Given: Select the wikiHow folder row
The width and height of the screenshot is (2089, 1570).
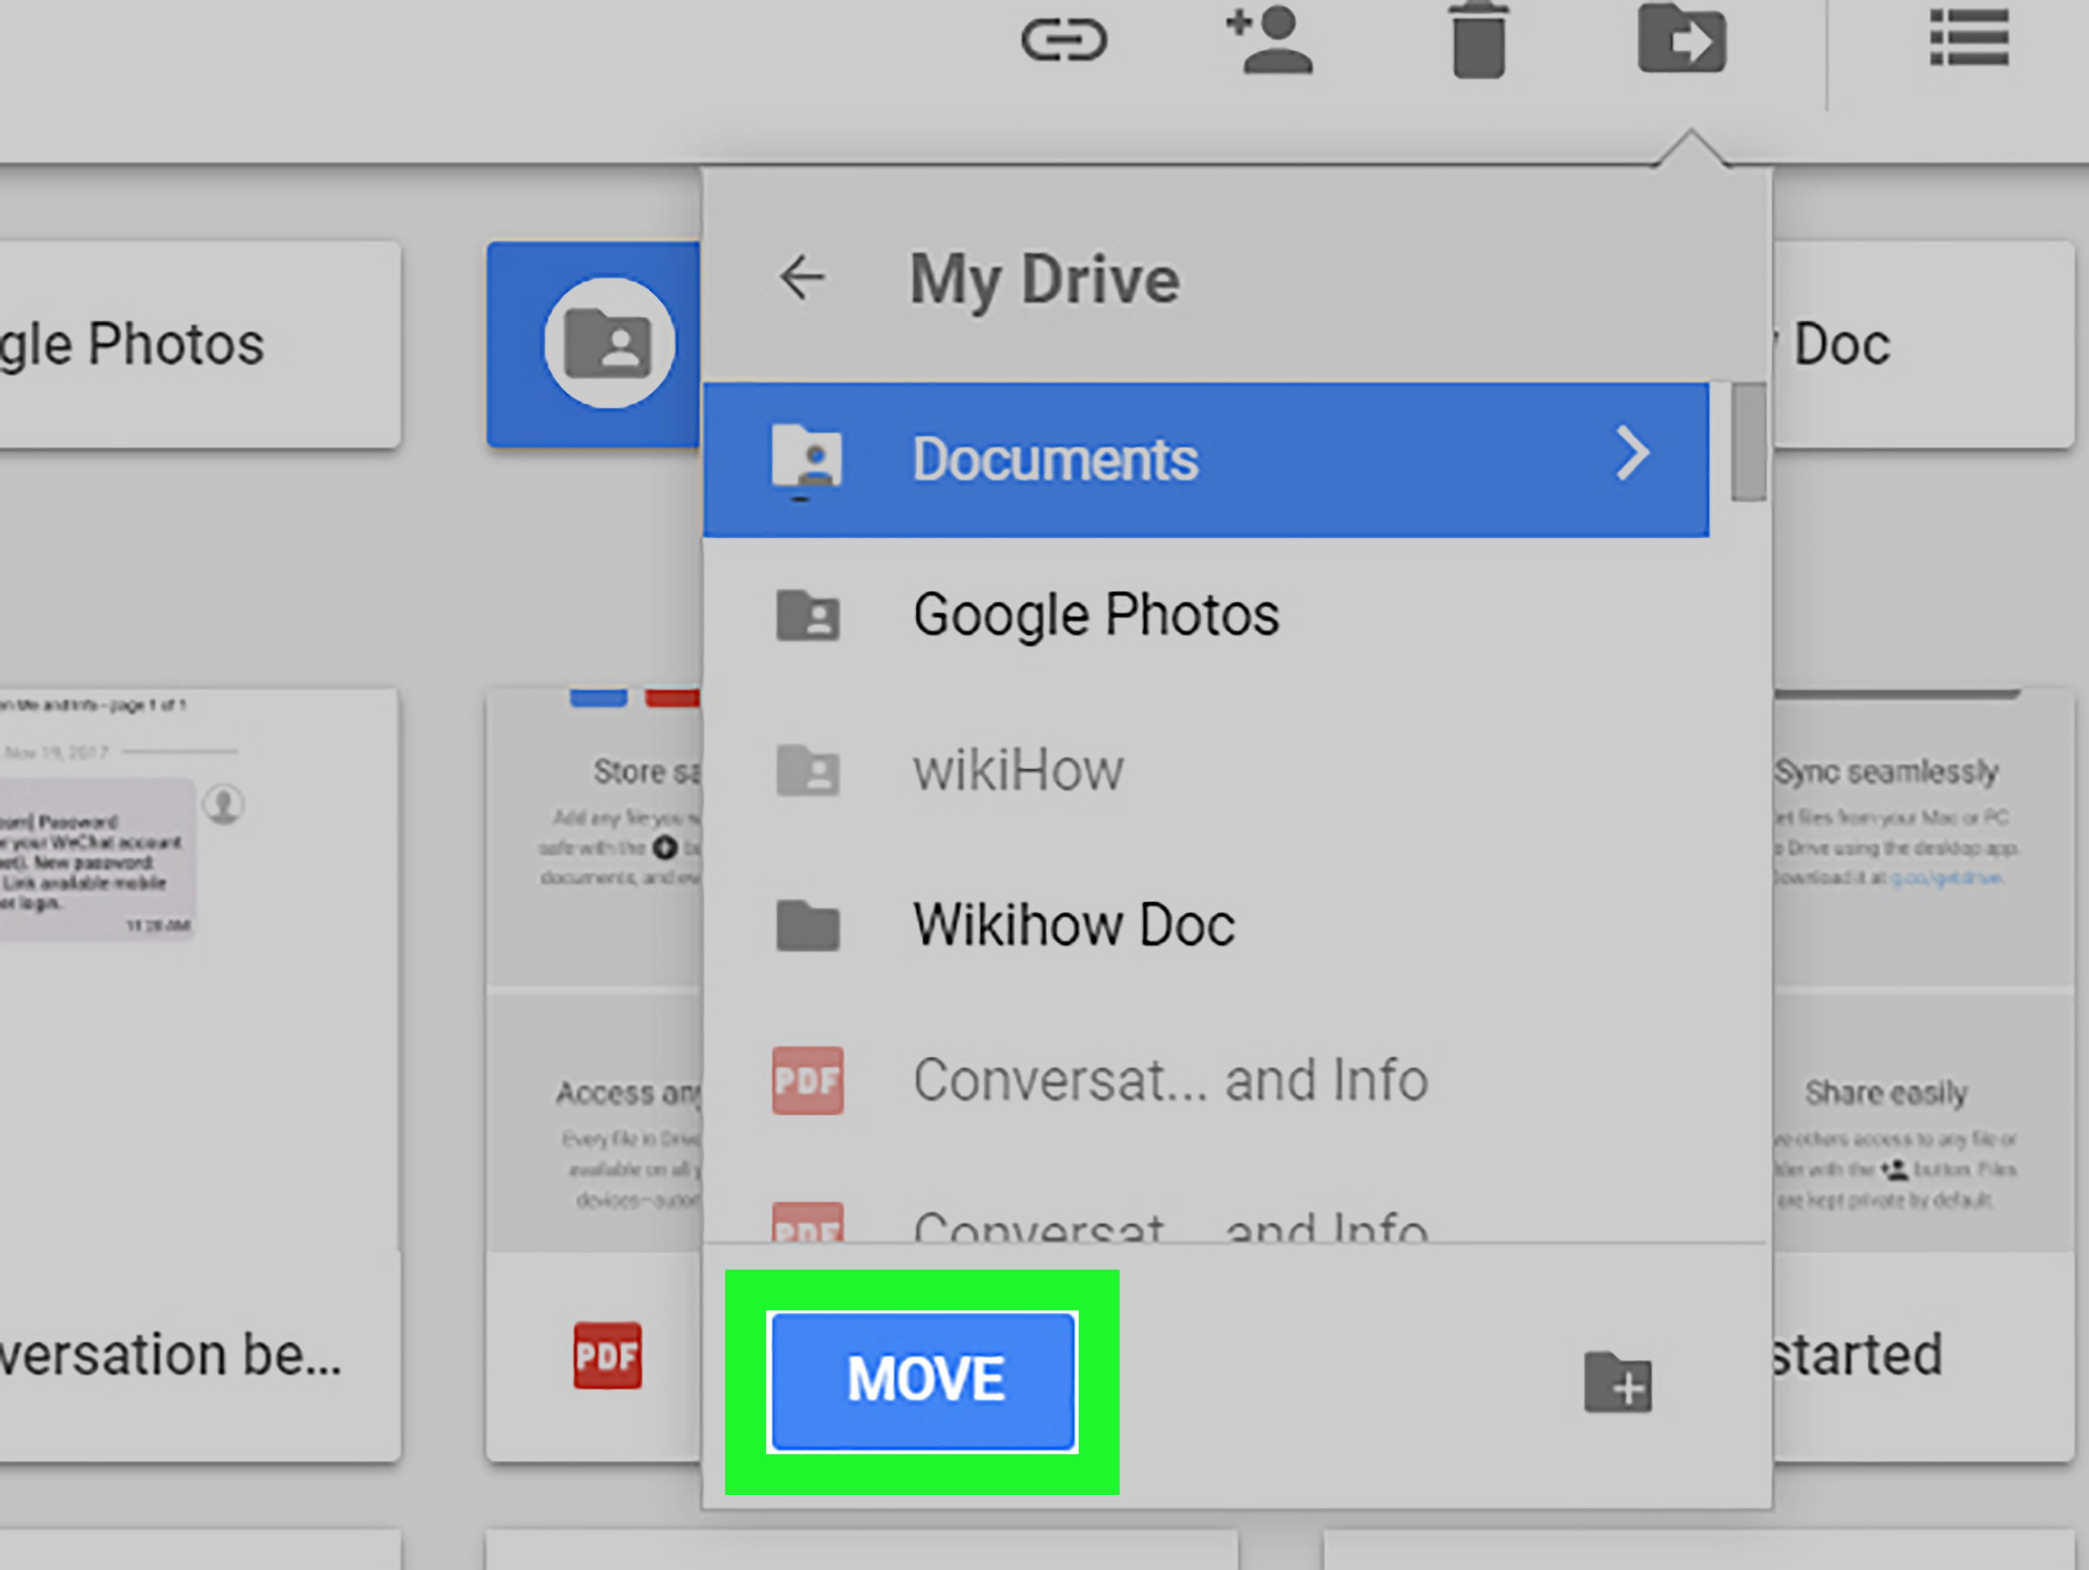Looking at the screenshot, I should (1206, 771).
